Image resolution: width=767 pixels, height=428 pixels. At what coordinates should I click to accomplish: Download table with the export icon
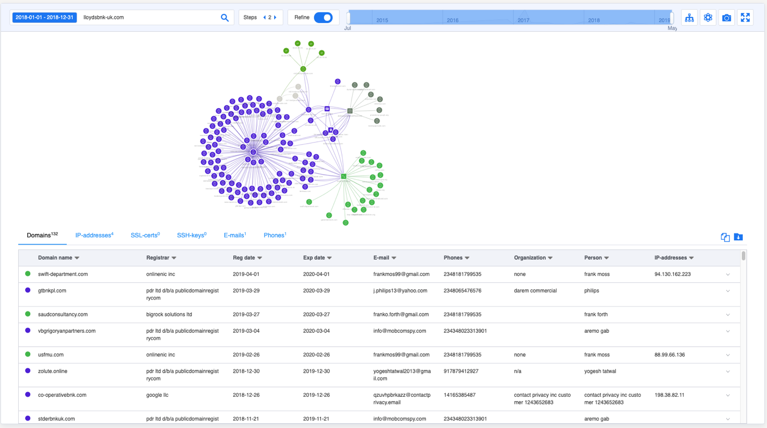739,237
